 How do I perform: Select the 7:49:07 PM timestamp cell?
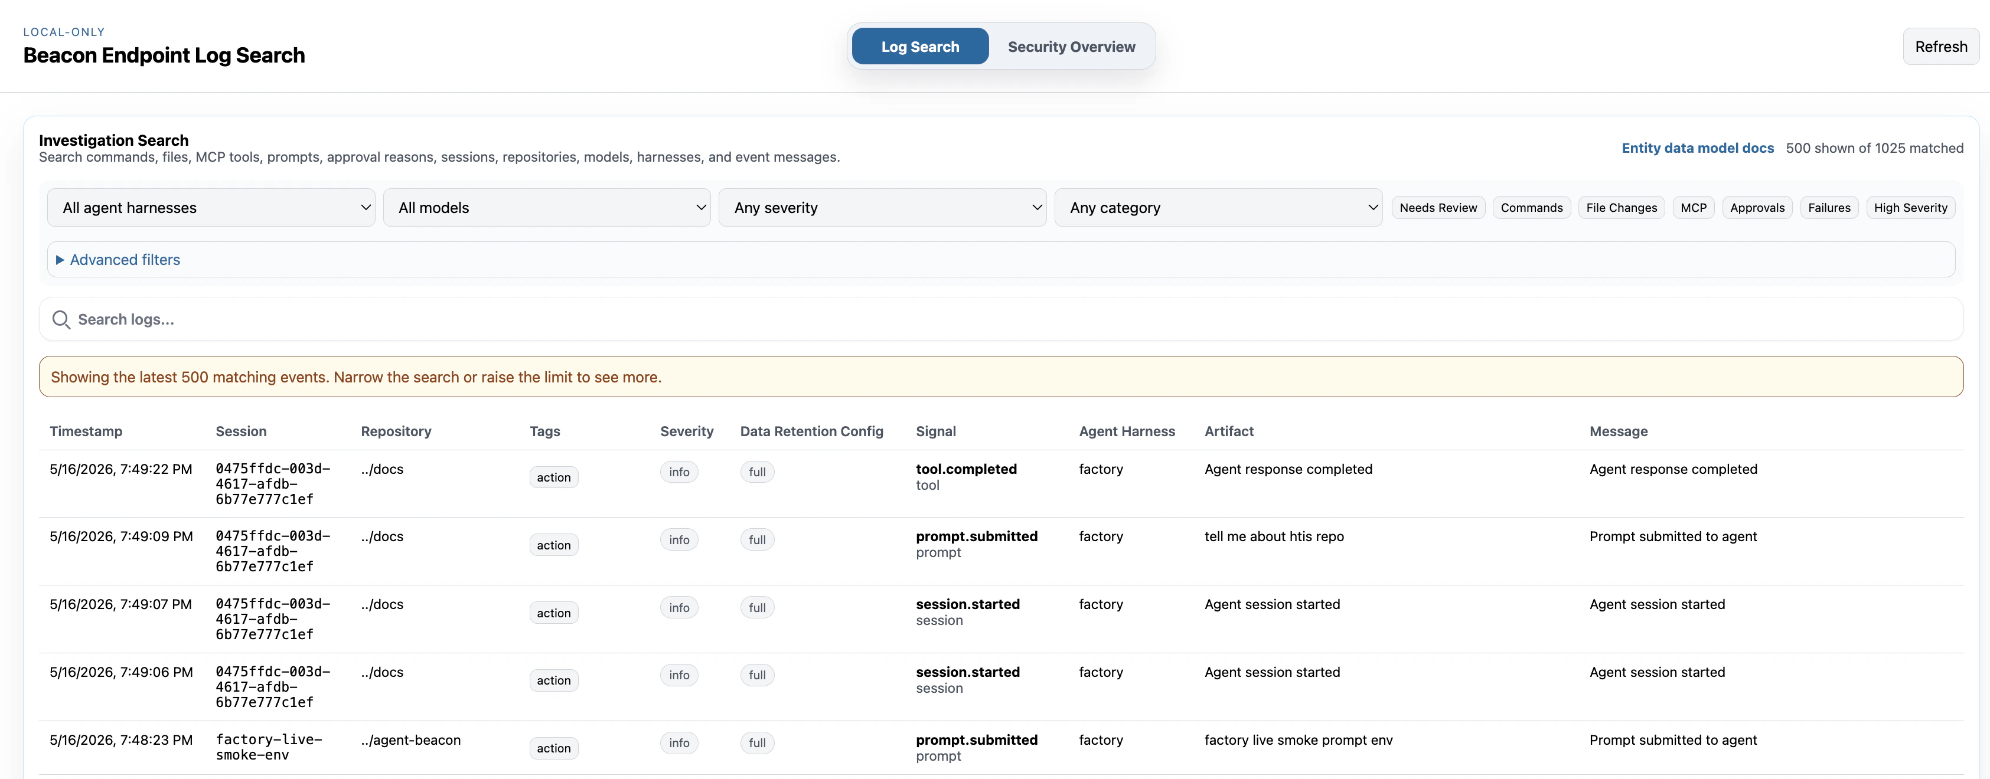[120, 604]
